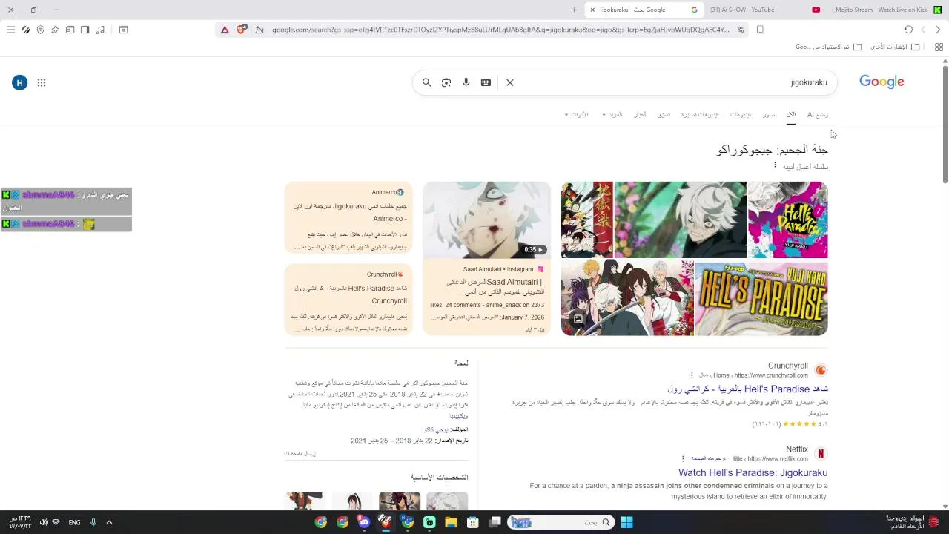Open Microsoft Store from the taskbar
The image size is (949, 534).
point(473,522)
